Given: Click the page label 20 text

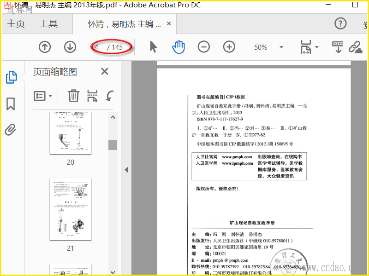Looking at the screenshot, I should click(x=71, y=162).
